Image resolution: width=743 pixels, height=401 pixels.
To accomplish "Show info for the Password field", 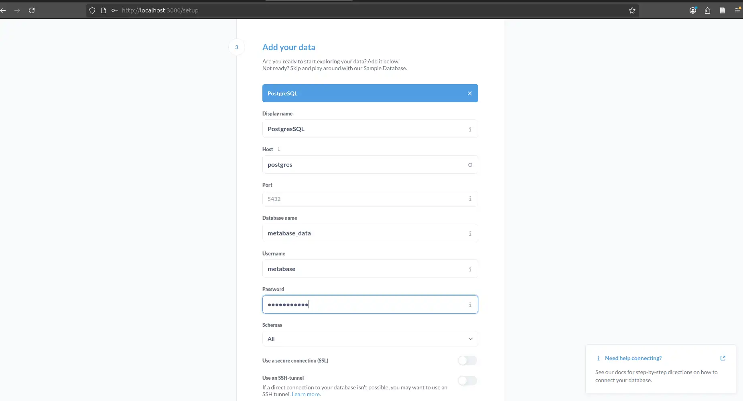I will (470, 305).
